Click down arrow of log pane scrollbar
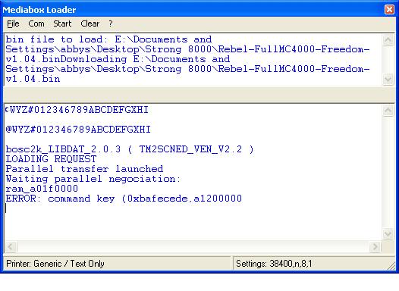The image size is (399, 291). pos(388,234)
